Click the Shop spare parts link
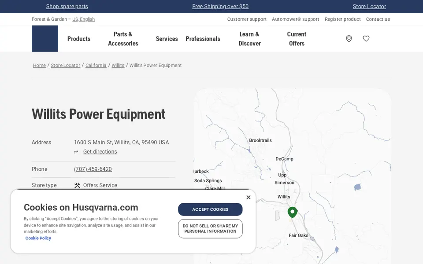The height and width of the screenshot is (264, 423). 67,7
